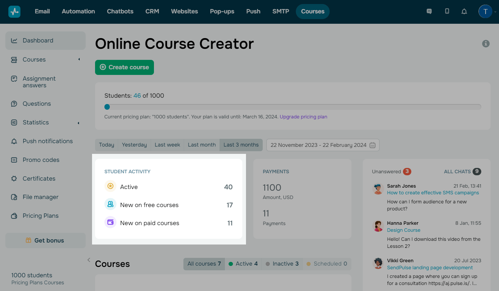Click the SendPulse logo icon
Screen dimensions: 499x291
(14, 11)
